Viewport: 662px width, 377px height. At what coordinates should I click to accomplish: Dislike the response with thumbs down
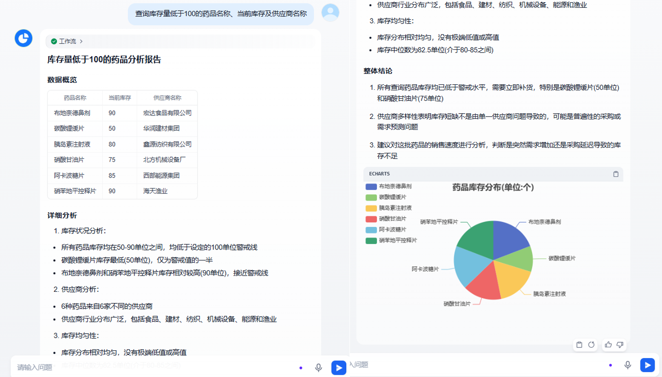620,344
